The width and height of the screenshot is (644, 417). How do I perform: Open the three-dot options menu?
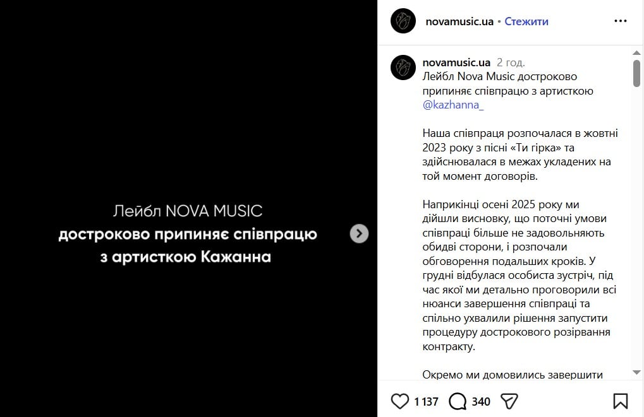[621, 21]
